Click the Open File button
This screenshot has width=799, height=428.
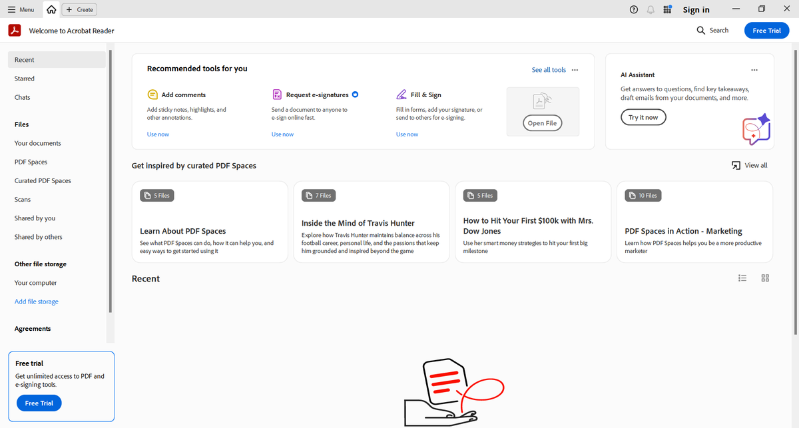(x=542, y=123)
